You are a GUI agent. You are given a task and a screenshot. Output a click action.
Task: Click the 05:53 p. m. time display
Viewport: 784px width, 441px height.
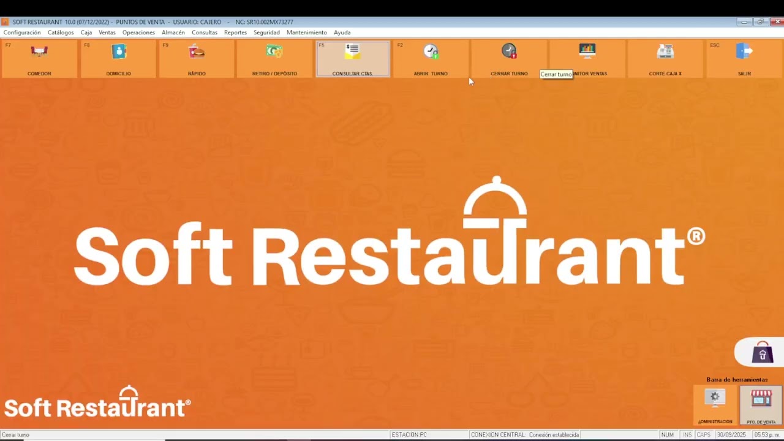[767, 435]
